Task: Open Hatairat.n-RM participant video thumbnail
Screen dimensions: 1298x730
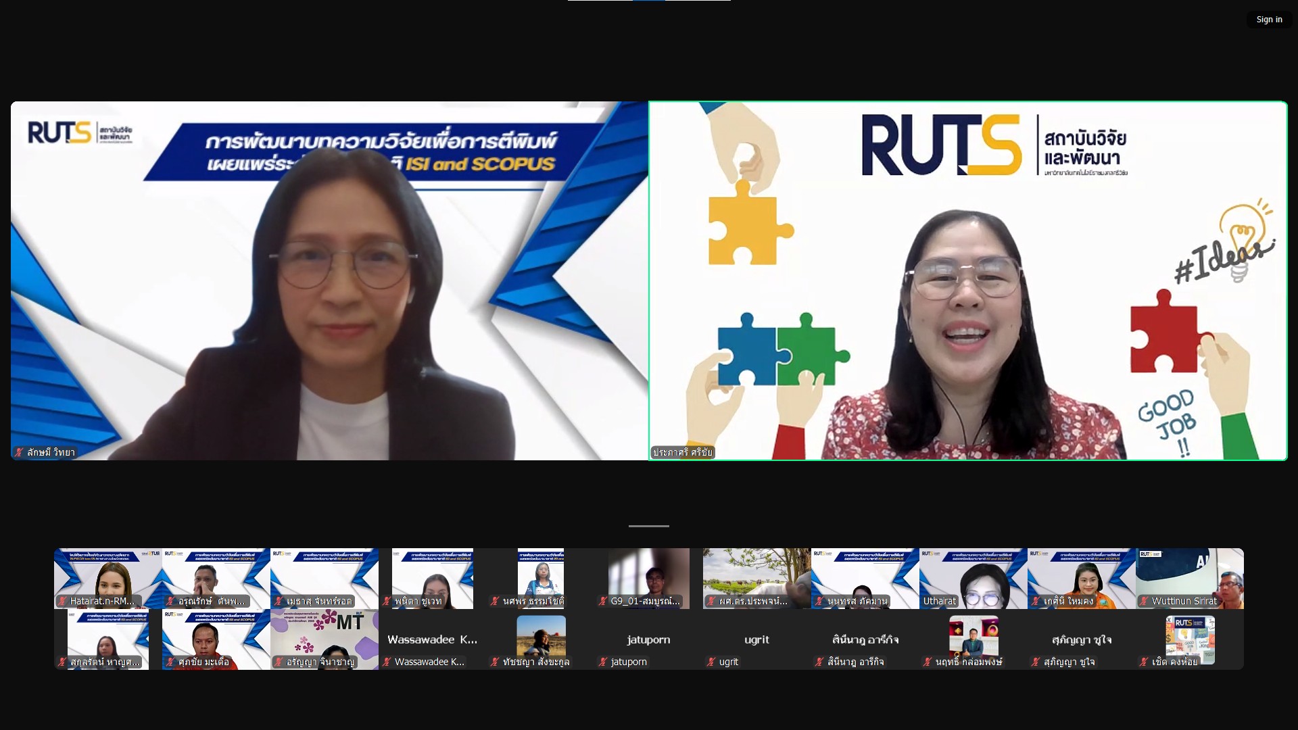Action: click(x=108, y=579)
